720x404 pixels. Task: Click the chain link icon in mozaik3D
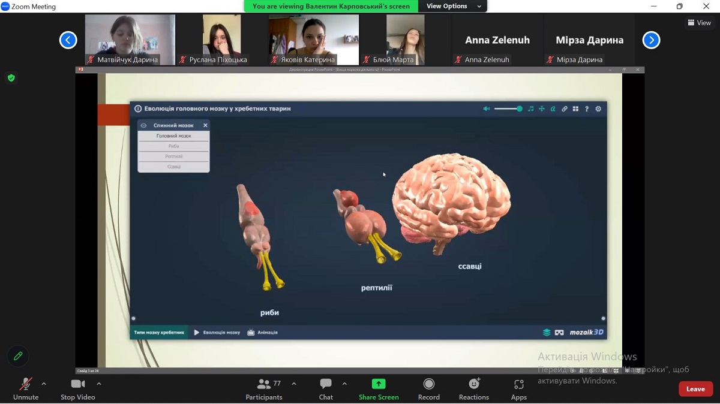click(x=565, y=109)
